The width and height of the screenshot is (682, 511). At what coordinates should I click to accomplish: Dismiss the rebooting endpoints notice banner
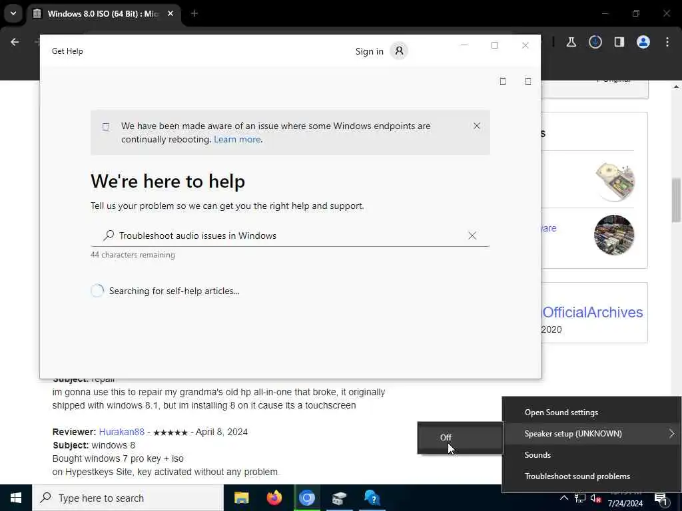pyautogui.click(x=477, y=126)
